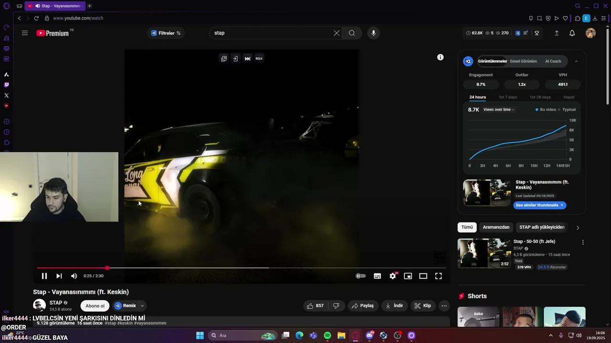Click the Abone ol subscribe button
This screenshot has height=343, width=611.
click(95, 306)
